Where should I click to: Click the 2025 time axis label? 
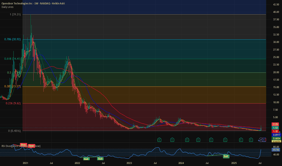click(x=234, y=163)
